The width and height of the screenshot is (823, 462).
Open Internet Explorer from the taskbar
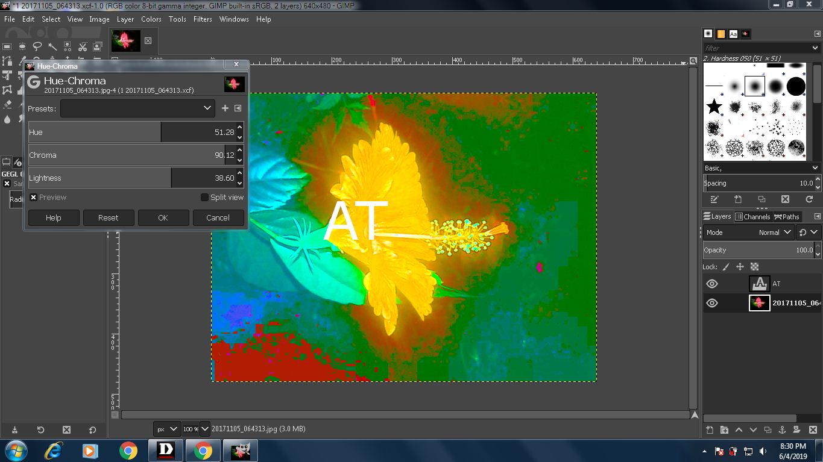tap(54, 450)
